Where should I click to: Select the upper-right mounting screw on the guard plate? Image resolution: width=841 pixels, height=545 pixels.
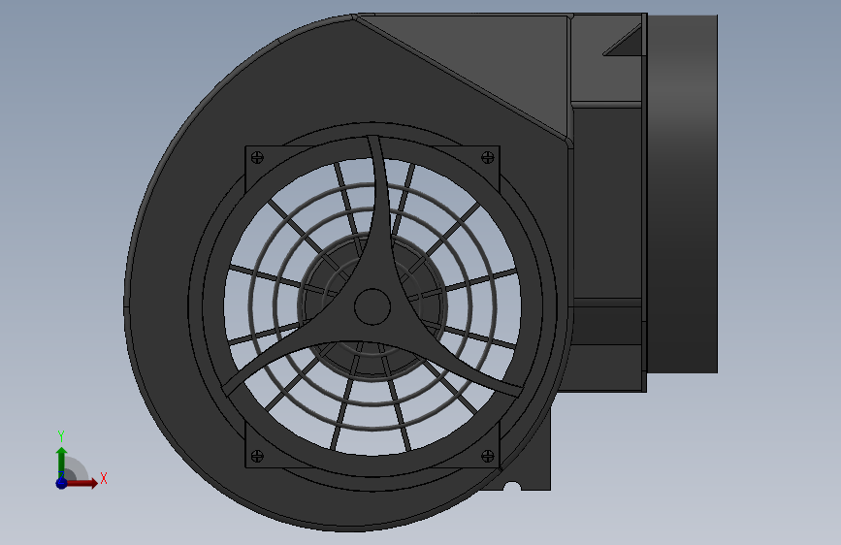click(488, 157)
